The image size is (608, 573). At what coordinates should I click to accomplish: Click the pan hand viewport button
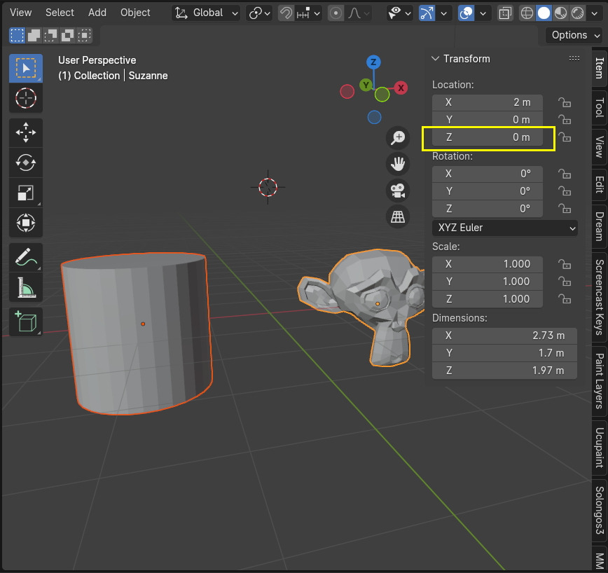[398, 164]
